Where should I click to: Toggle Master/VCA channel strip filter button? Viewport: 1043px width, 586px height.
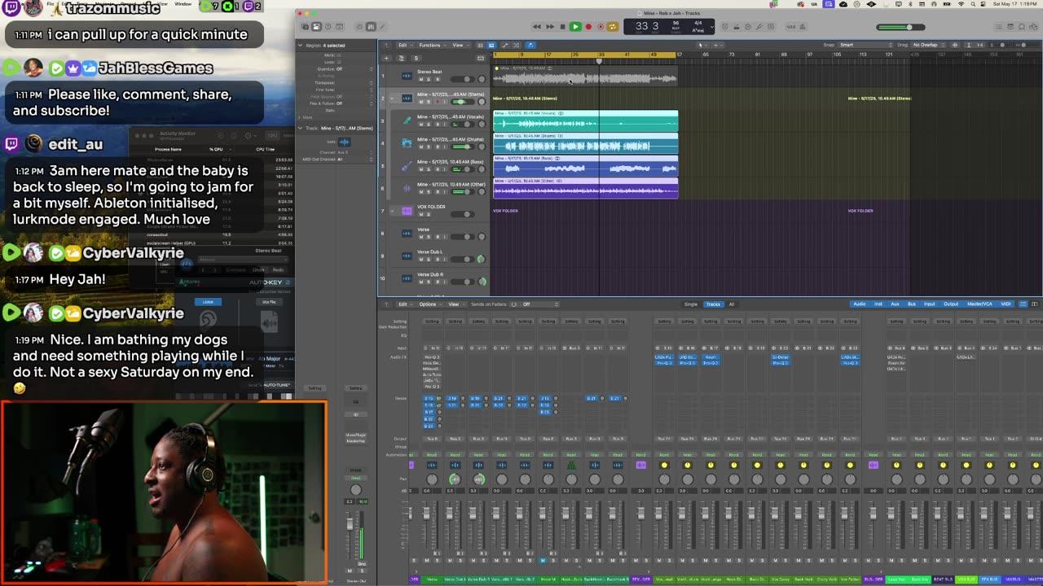979,304
